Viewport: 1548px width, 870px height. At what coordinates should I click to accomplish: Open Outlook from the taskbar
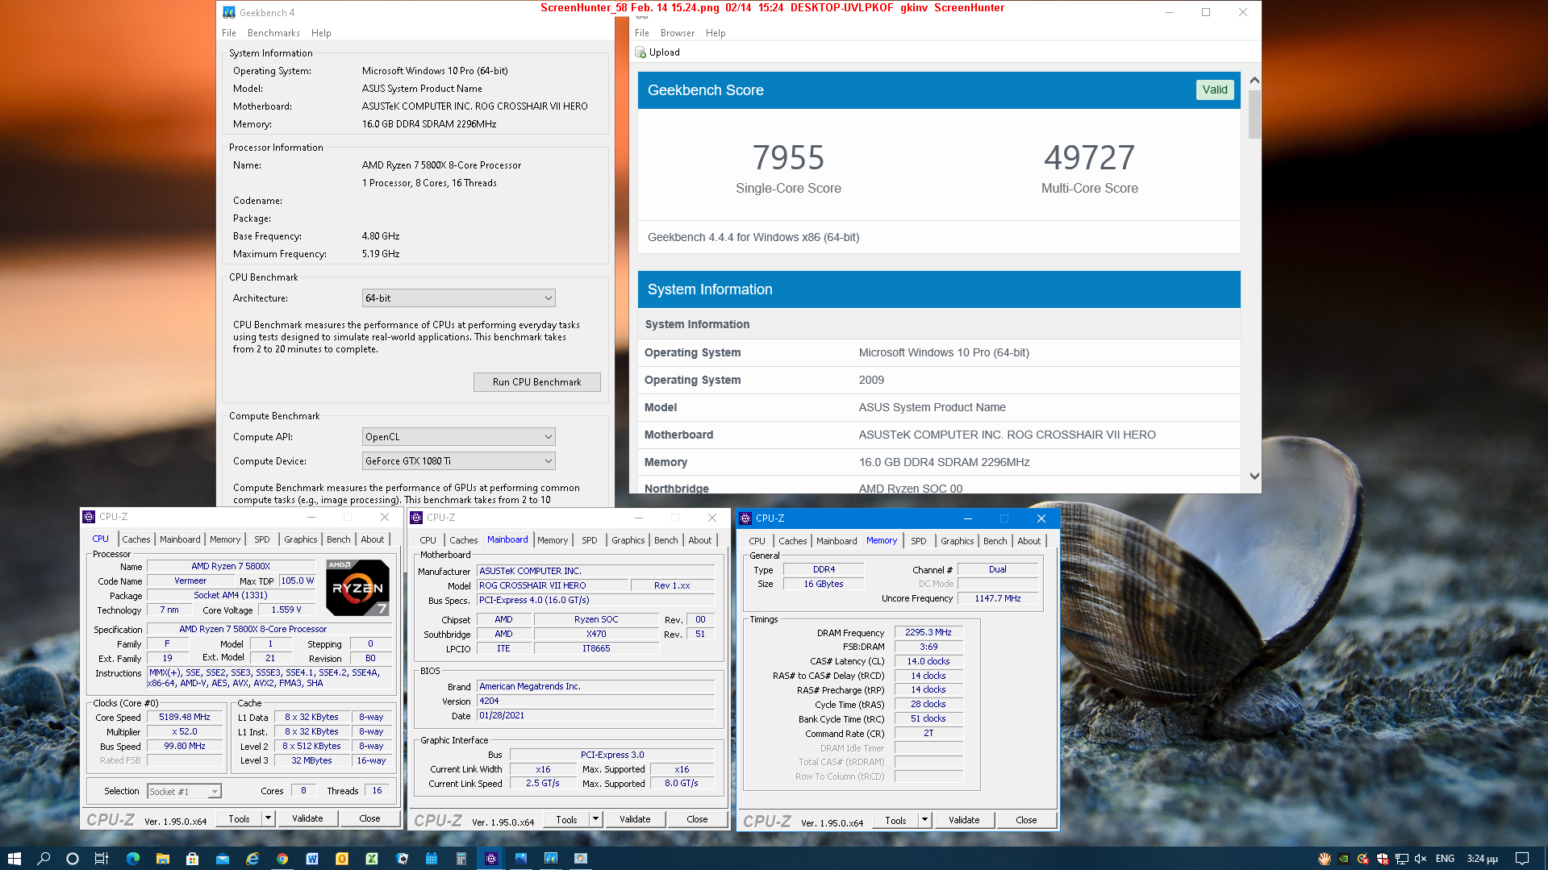pos(342,858)
